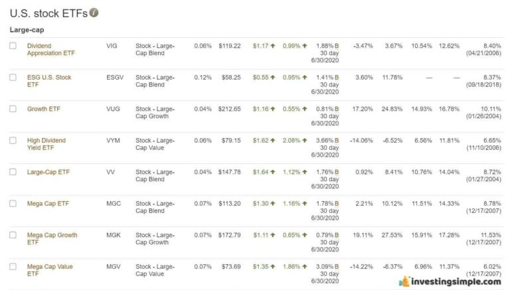Click the B footnote marker beside 1.88%
This screenshot has height=290, width=510.
(x=337, y=46)
